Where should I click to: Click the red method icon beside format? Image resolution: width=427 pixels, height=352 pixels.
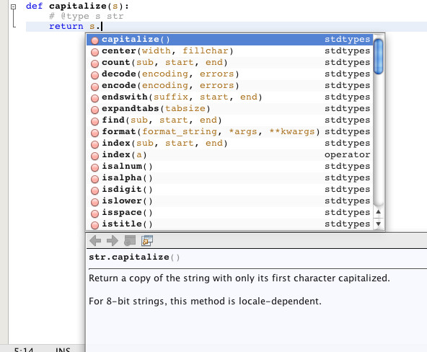click(x=94, y=133)
